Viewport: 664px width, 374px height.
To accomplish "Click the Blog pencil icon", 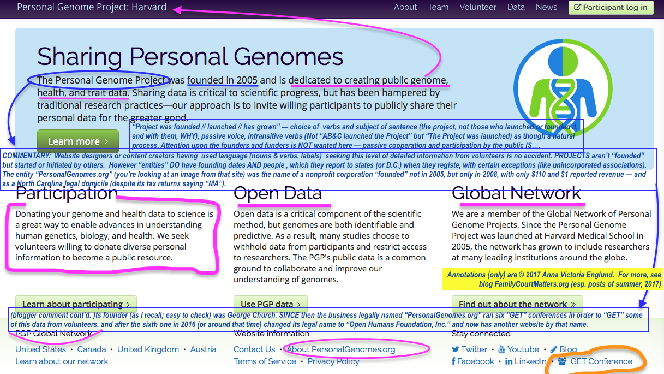I will click(553, 349).
